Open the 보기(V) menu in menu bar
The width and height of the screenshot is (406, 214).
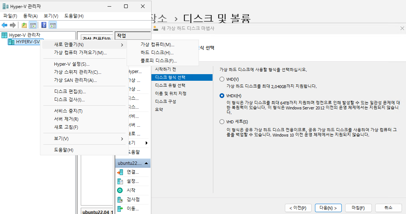(x=51, y=16)
